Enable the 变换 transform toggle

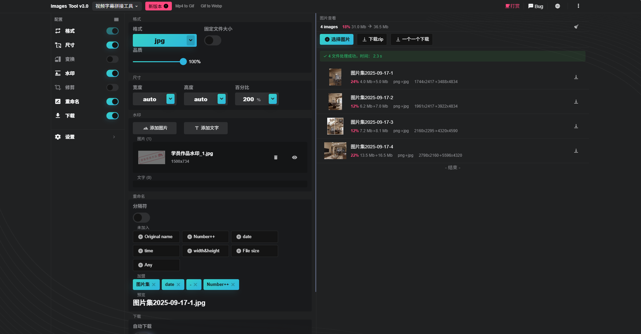point(112,59)
